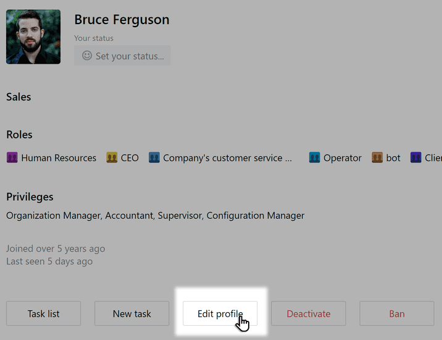The width and height of the screenshot is (442, 340).
Task: Click the smiley emoji status icon
Action: pyautogui.click(x=87, y=56)
